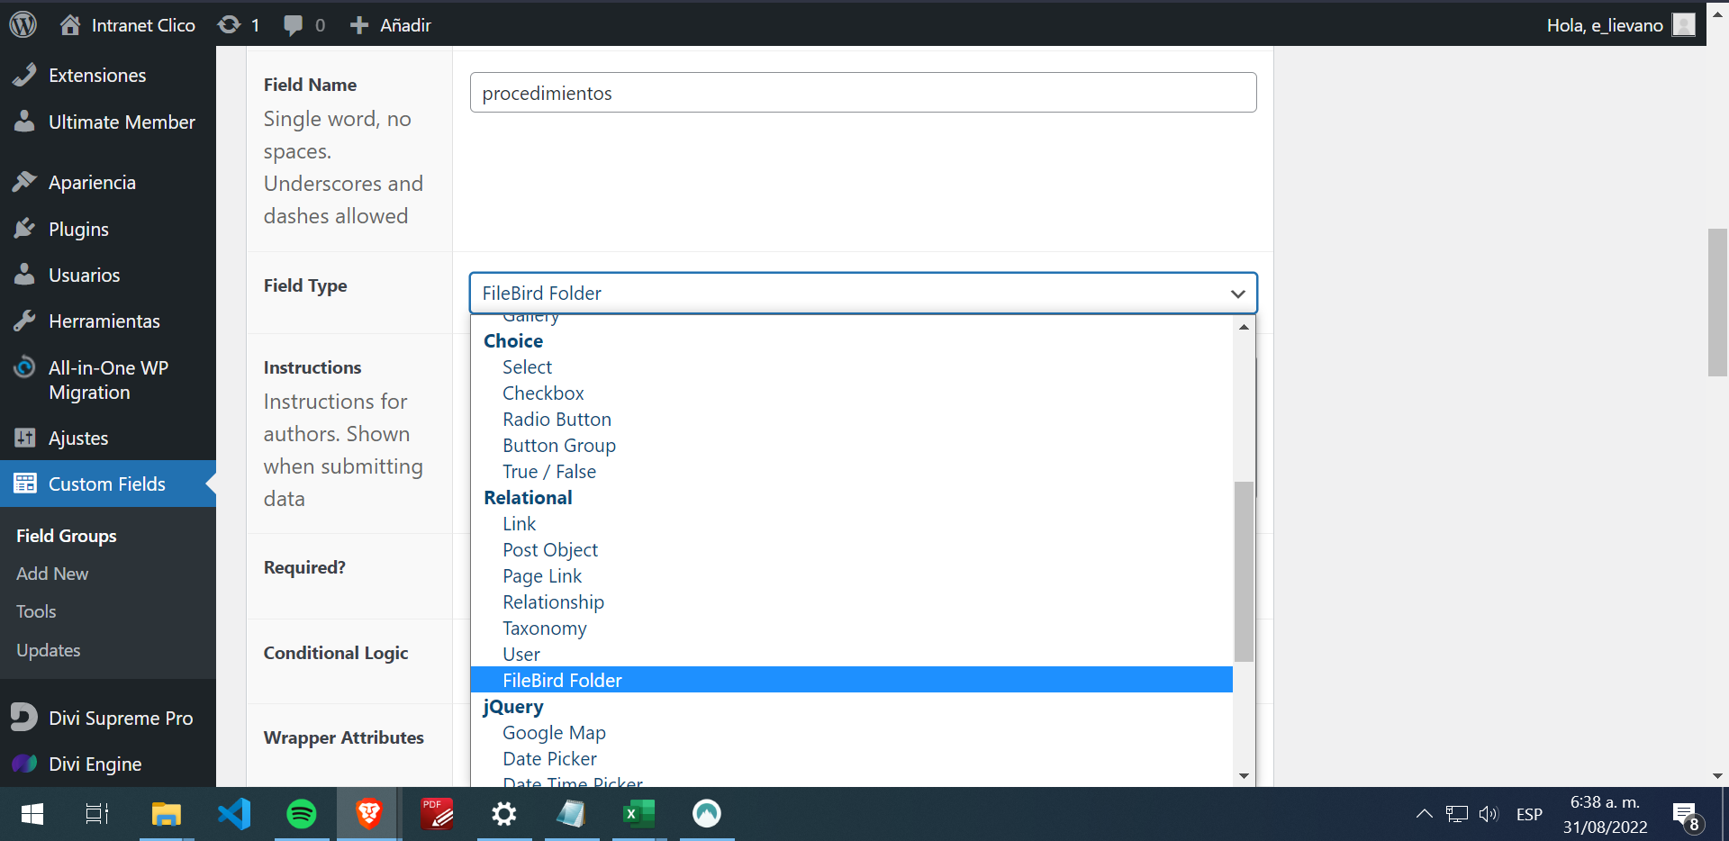Click the Custom Fields table icon
Screen dimensions: 1729x841
pos(25,484)
